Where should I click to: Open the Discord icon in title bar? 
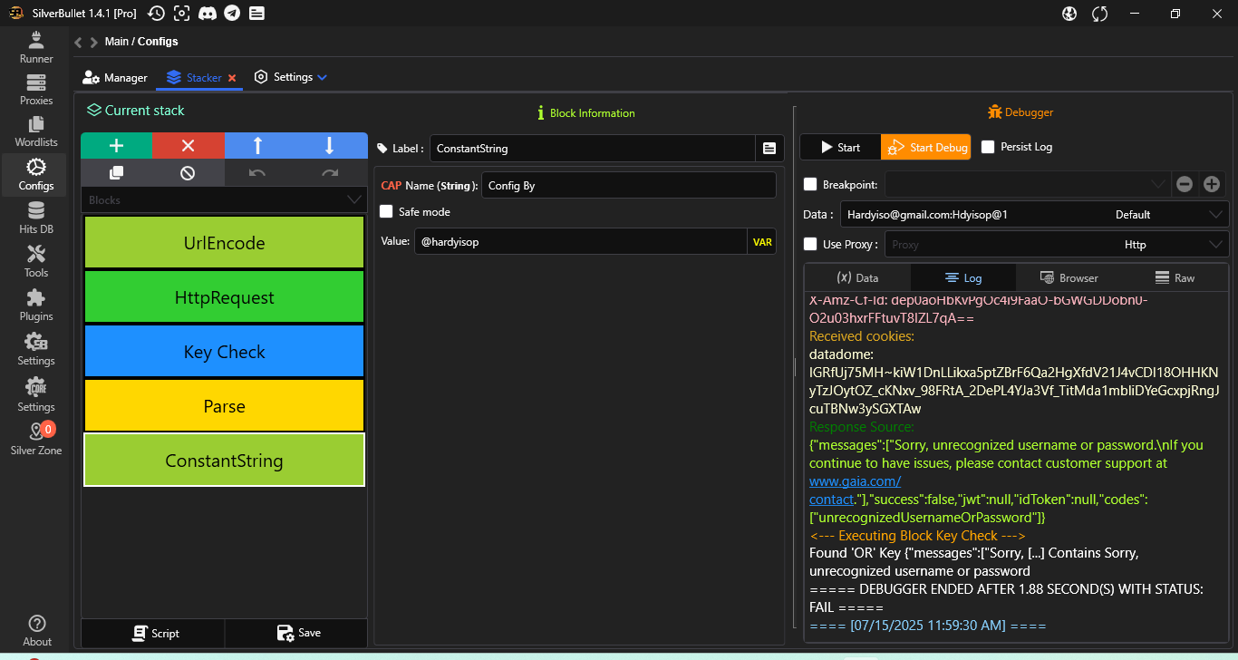[208, 13]
